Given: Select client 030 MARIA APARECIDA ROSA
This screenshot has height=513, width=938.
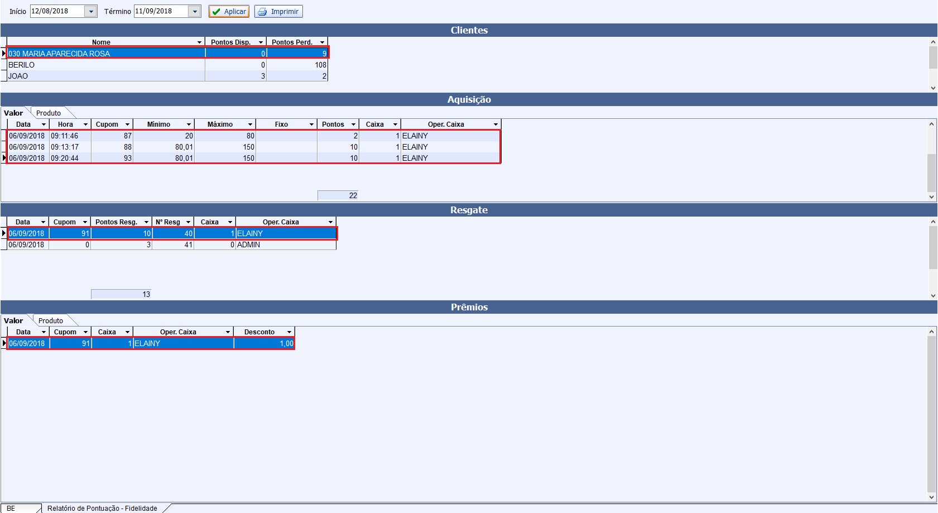Looking at the screenshot, I should 167,54.
